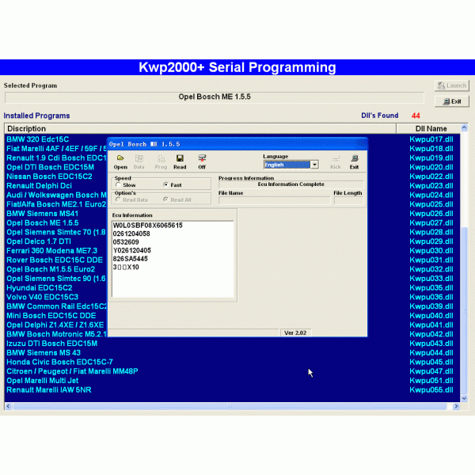Select Hyundai EDC15C2 row

click(40, 288)
